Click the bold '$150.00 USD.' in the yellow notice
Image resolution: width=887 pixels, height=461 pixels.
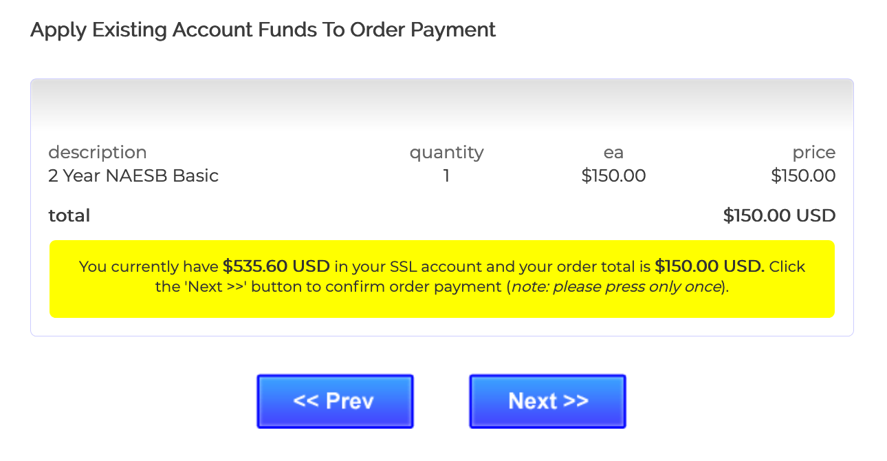pyautogui.click(x=709, y=266)
